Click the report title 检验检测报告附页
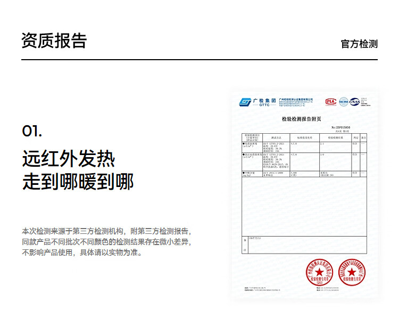 pyautogui.click(x=301, y=119)
